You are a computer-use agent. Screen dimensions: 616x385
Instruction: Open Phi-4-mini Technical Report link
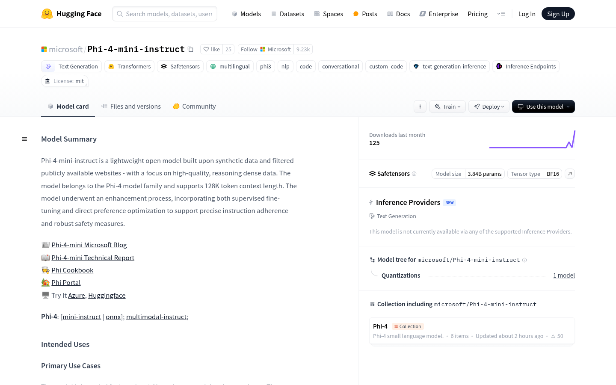coord(93,258)
